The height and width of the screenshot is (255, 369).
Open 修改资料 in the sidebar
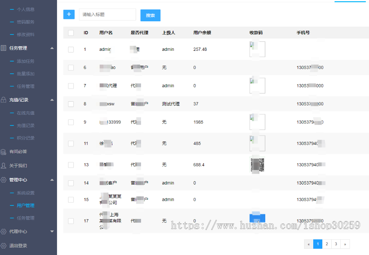coord(26,34)
